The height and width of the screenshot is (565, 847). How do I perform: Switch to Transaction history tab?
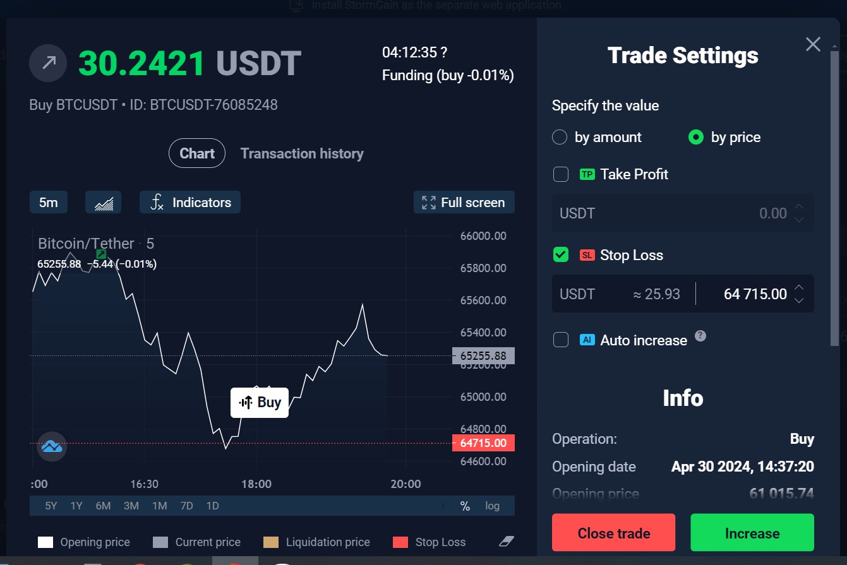[302, 153]
